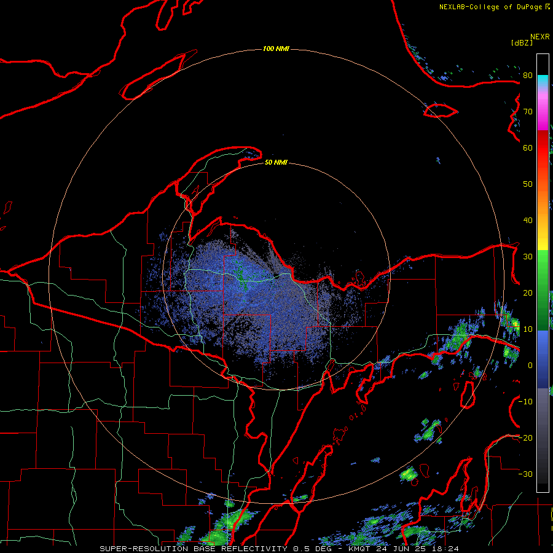This screenshot has width=553, height=553.
Task: Click the [dBZ] units label
Action: coord(522,42)
